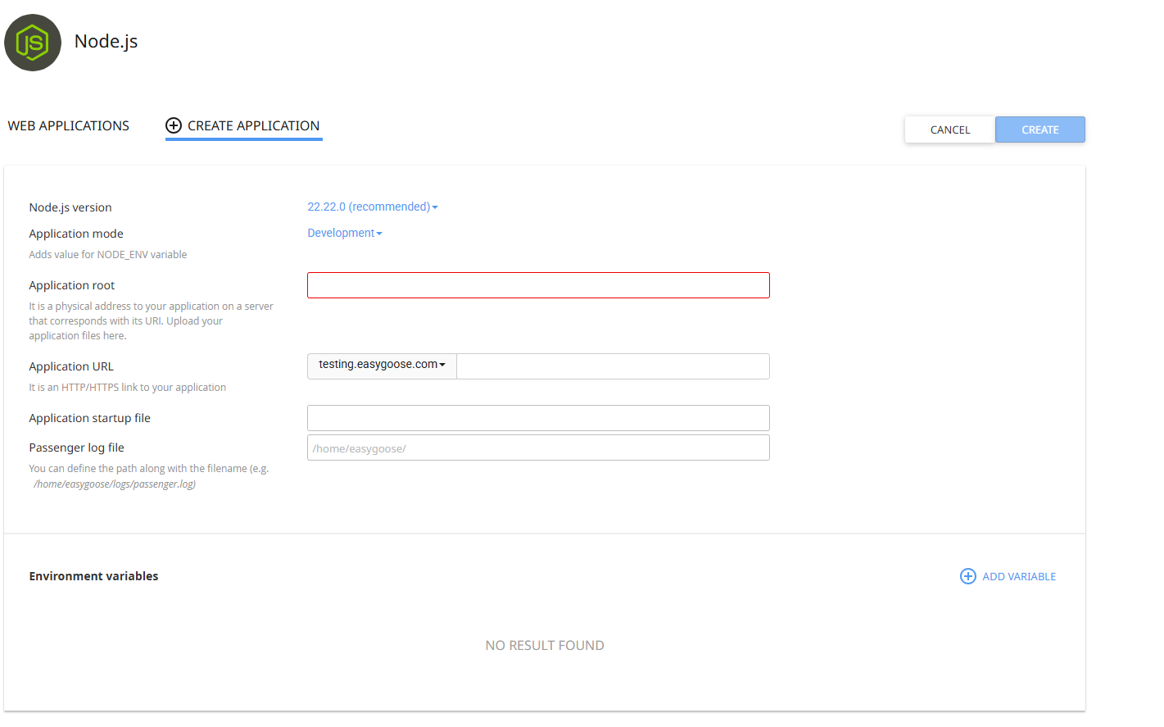
Task: Change Development to another application mode
Action: (344, 233)
